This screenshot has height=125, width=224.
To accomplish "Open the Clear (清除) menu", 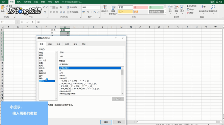I will click(190, 13).
